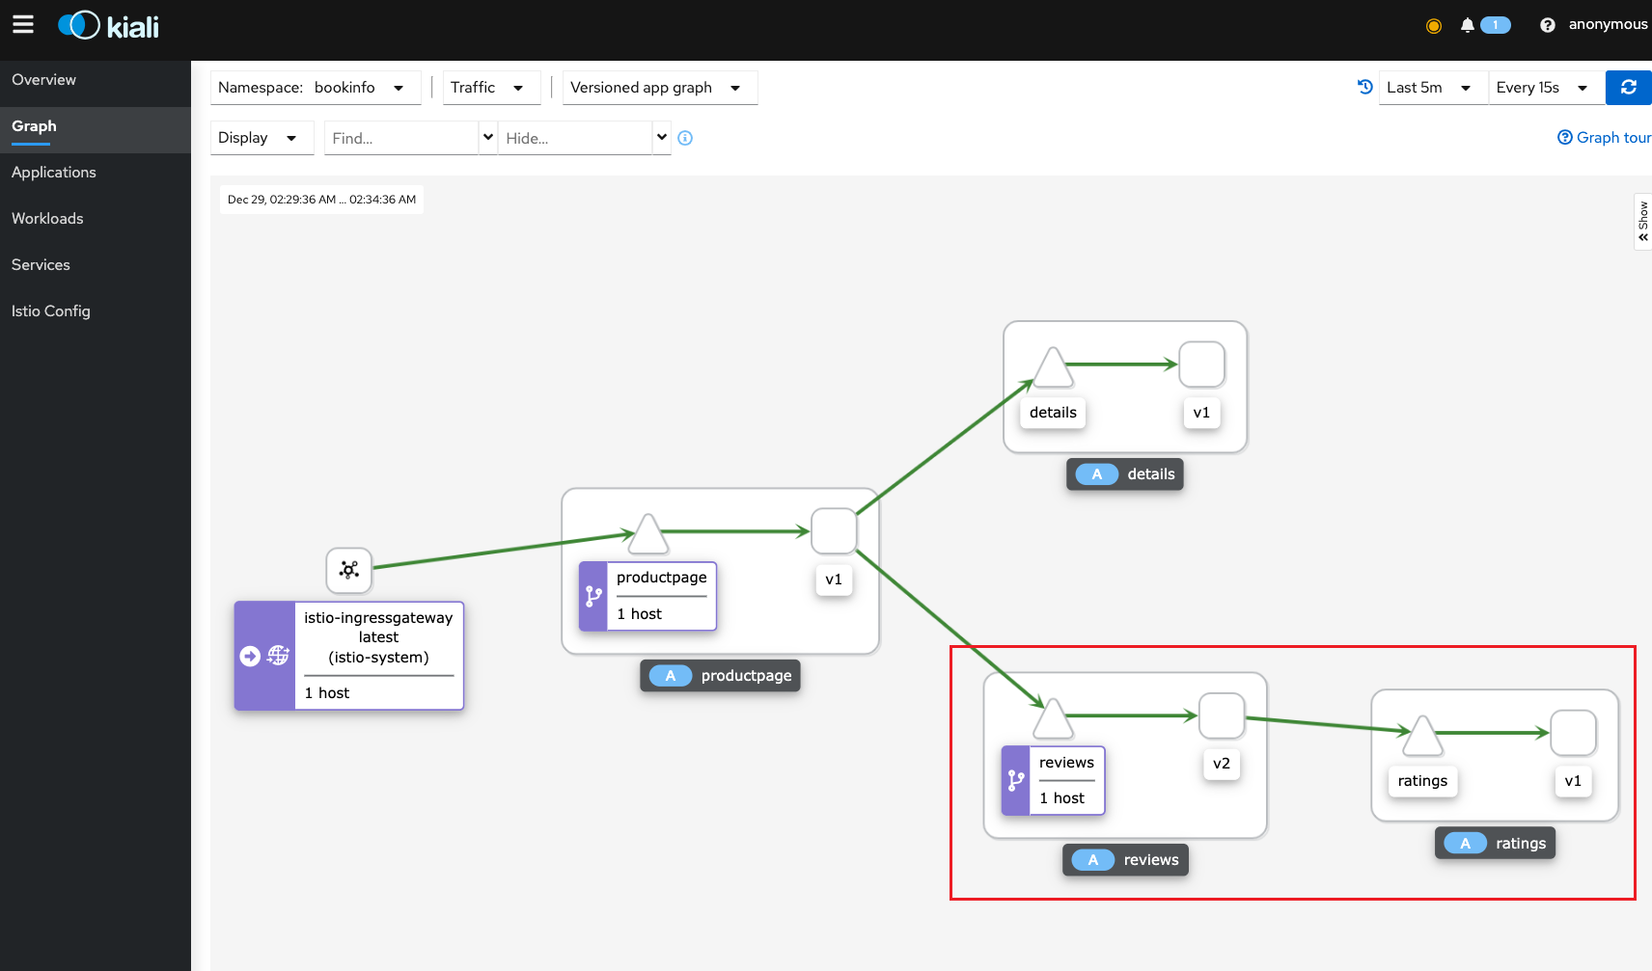Click the gateway globe icon on istio-ingressgateway
The height and width of the screenshot is (971, 1652).
(x=278, y=656)
